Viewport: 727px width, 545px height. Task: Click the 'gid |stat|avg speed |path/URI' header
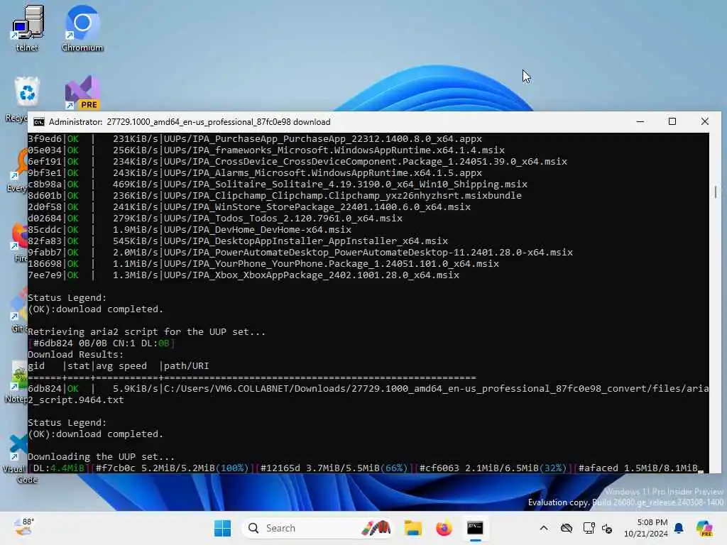(119, 365)
